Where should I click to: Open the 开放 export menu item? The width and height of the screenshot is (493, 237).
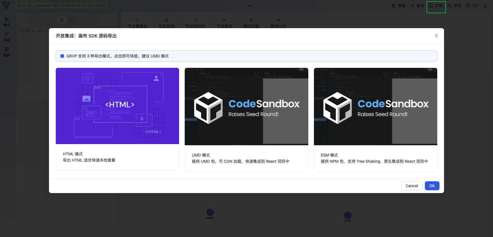tap(436, 6)
